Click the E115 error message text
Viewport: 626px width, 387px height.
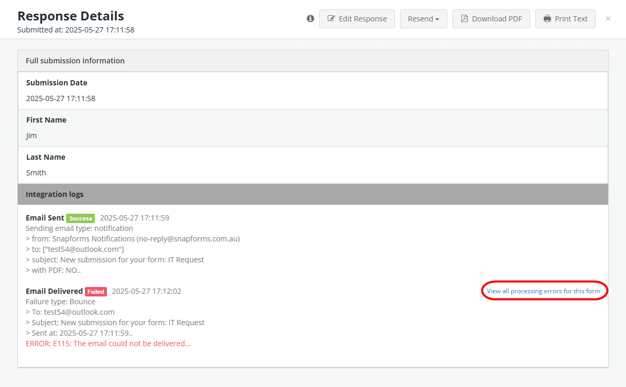pos(108,344)
